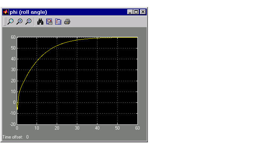Click the x-axis tick label 50
The image size is (280, 143).
(117, 128)
